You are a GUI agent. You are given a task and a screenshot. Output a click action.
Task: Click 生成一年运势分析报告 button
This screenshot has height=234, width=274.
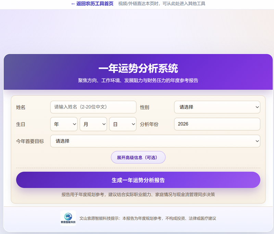138,180
